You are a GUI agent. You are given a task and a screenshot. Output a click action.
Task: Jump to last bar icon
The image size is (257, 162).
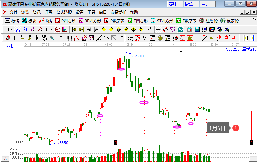coord(81,30)
